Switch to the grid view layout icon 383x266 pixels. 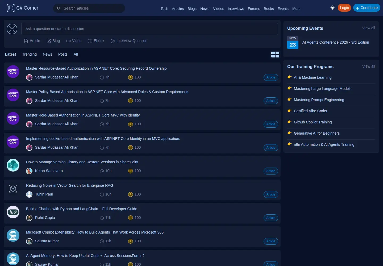pyautogui.click(x=275, y=55)
